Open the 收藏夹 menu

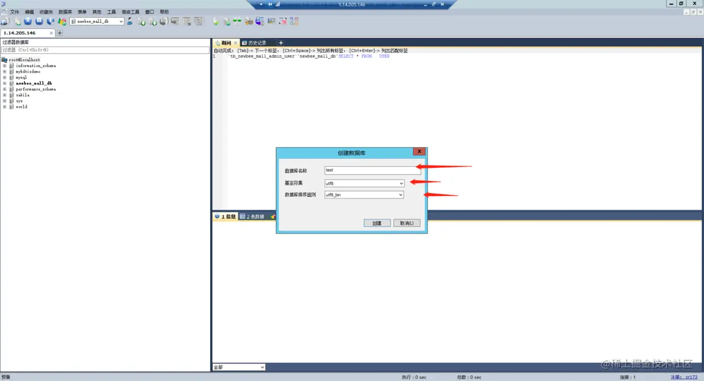pos(46,12)
